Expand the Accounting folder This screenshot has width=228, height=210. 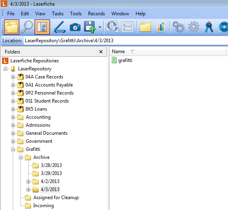pyautogui.click(x=13, y=117)
